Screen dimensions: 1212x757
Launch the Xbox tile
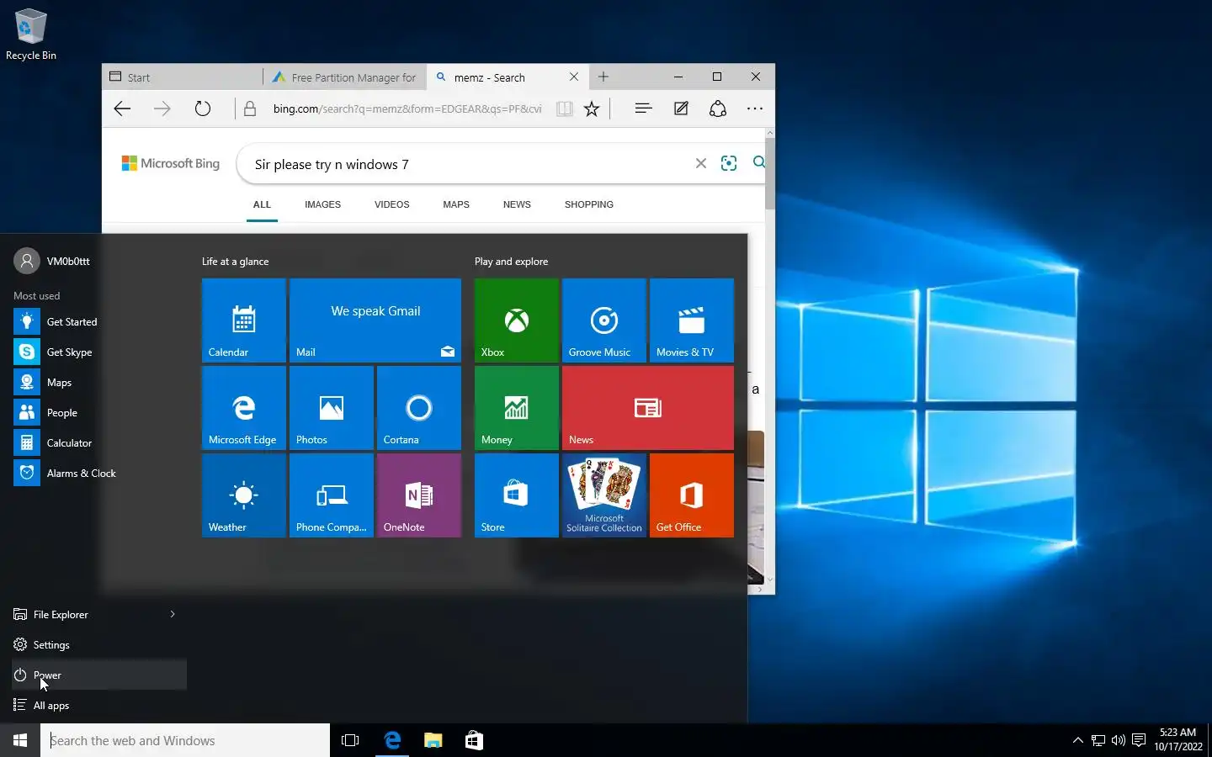point(517,320)
